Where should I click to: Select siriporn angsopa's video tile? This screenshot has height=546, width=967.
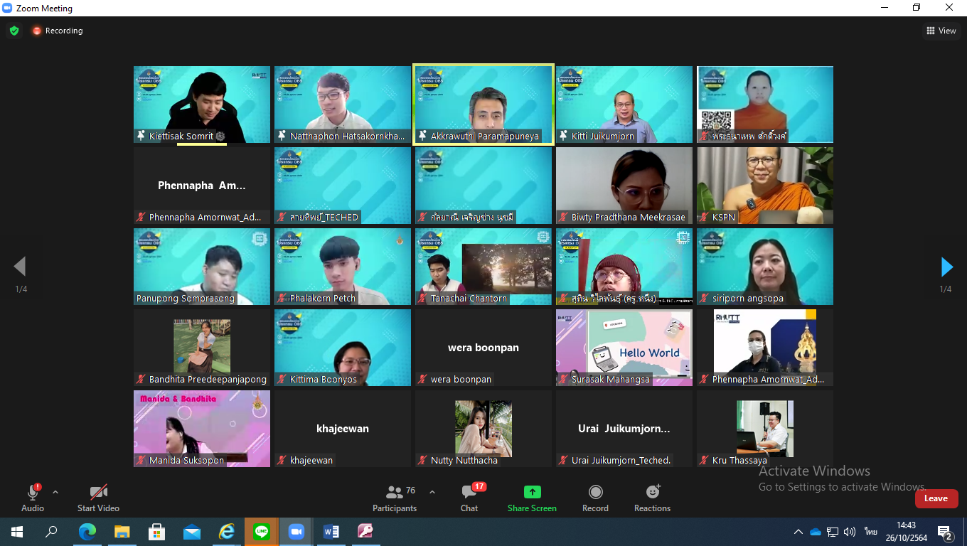[x=765, y=267]
